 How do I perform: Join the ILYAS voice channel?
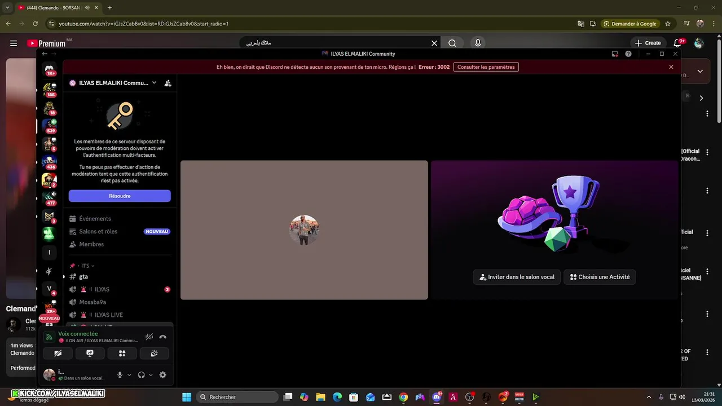click(120, 289)
